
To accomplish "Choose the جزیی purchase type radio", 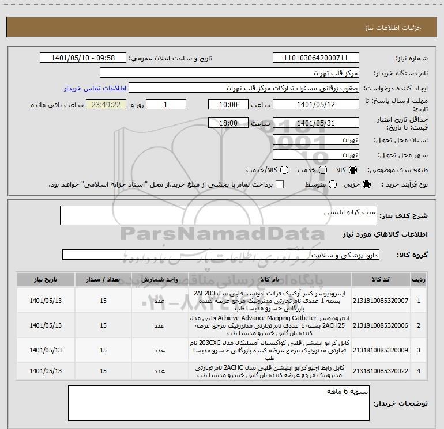I will (x=366, y=184).
